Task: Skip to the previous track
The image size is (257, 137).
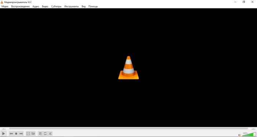Action: coord(11,134)
